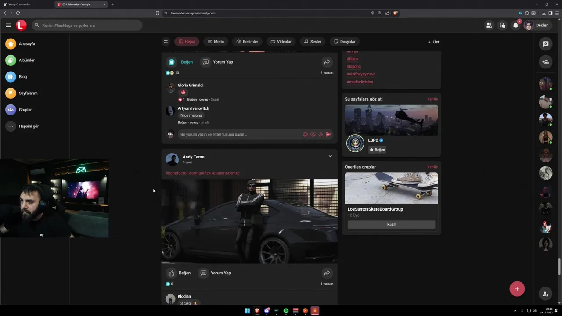Click the red plus create-post button
Screen dimensions: 562x316
coord(517,289)
